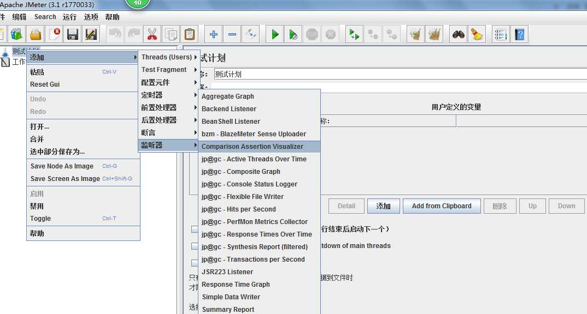Click the Detail button
This screenshot has width=587, height=314.
(x=347, y=206)
